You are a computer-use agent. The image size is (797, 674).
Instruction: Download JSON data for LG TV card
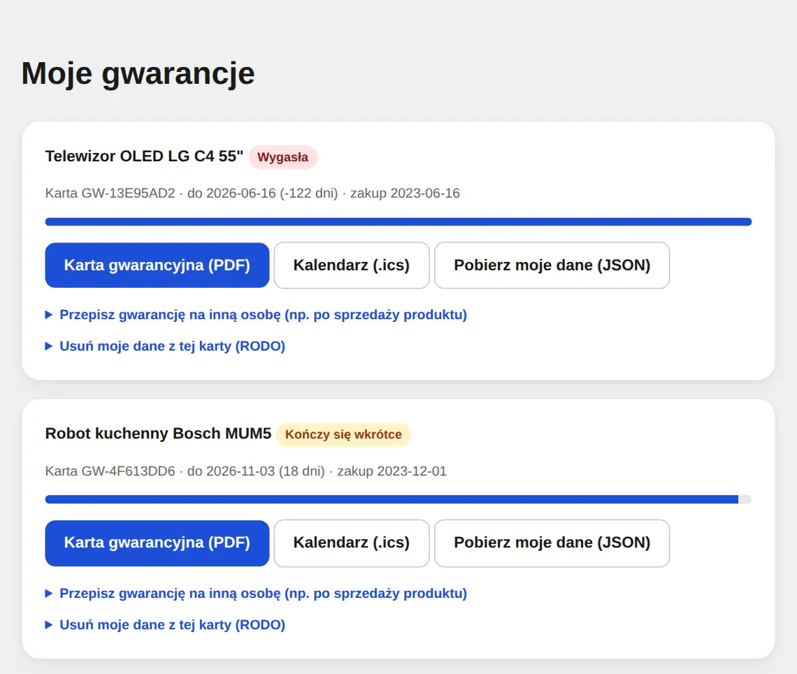[552, 265]
